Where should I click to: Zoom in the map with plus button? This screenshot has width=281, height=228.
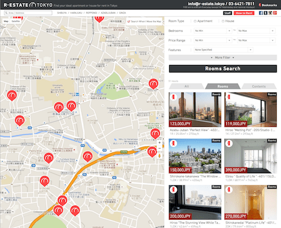coord(160,142)
